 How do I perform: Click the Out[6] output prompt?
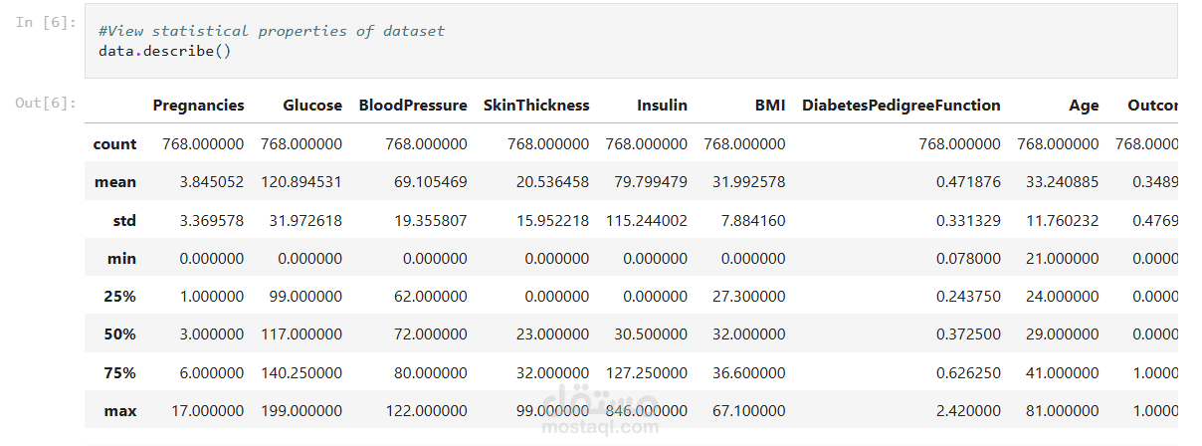click(45, 103)
